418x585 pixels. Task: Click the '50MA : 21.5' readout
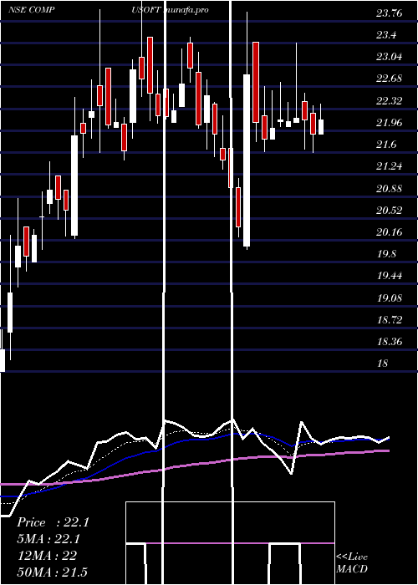tap(52, 572)
